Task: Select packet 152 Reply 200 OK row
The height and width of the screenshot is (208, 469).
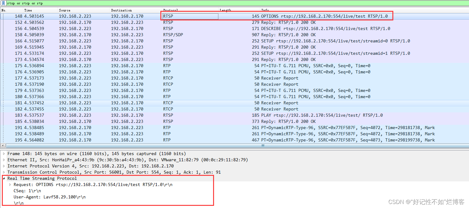Action: 234,22
